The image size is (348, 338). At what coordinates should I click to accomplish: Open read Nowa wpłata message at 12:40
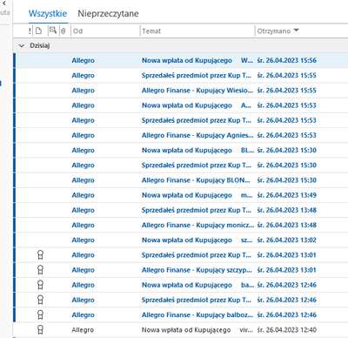click(181, 330)
